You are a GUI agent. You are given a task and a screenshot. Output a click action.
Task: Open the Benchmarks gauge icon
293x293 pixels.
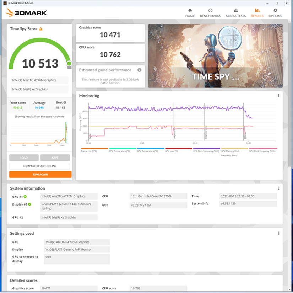[x=210, y=10]
